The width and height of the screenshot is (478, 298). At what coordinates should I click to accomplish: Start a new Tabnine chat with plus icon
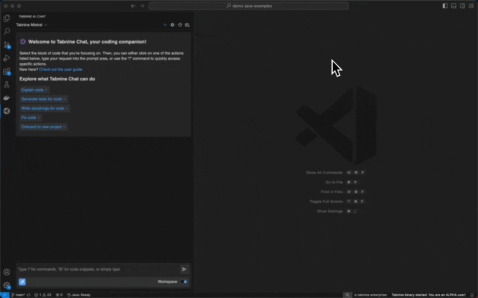165,25
